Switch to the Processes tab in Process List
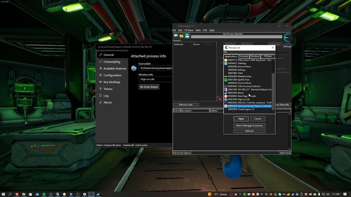The width and height of the screenshot is (351, 197). point(244,56)
